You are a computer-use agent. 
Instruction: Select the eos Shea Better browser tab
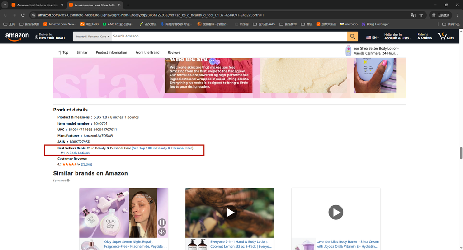(x=94, y=5)
